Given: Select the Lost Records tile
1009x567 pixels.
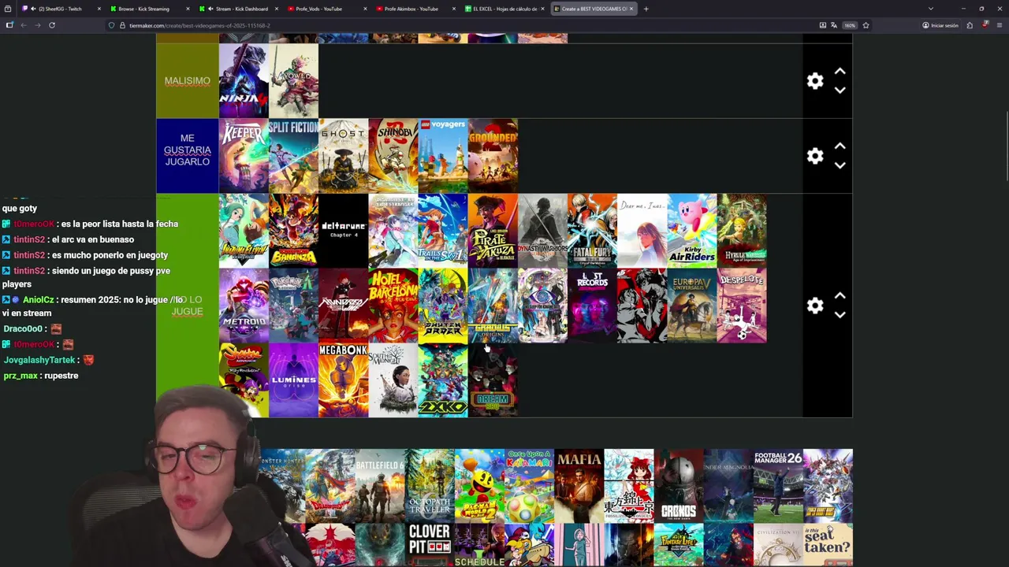Looking at the screenshot, I should click(x=592, y=306).
